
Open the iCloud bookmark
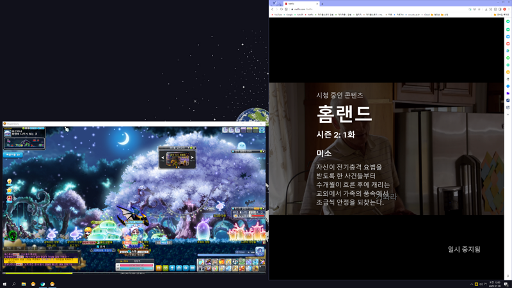(x=426, y=15)
